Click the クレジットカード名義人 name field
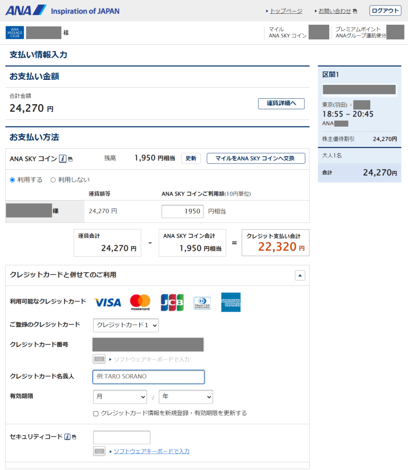The image size is (408, 470). [x=149, y=377]
